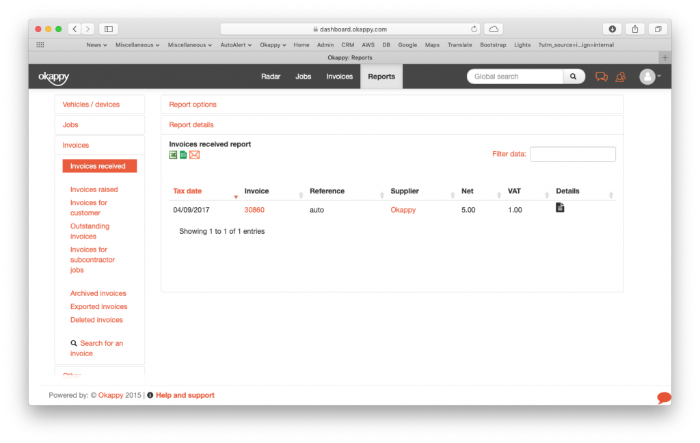
Task: Sort table by Tax date column
Action: (205, 191)
